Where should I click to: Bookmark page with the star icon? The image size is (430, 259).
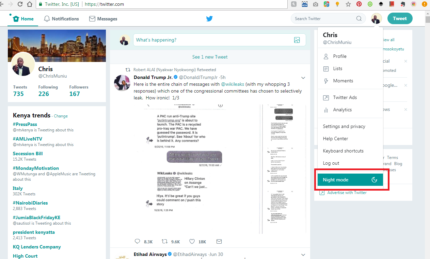[x=348, y=4]
